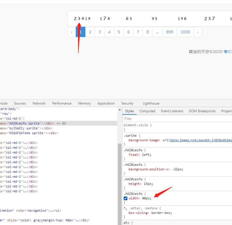The height and width of the screenshot is (225, 232).
Task: Open pagination page 8
Action: click(x=147, y=32)
